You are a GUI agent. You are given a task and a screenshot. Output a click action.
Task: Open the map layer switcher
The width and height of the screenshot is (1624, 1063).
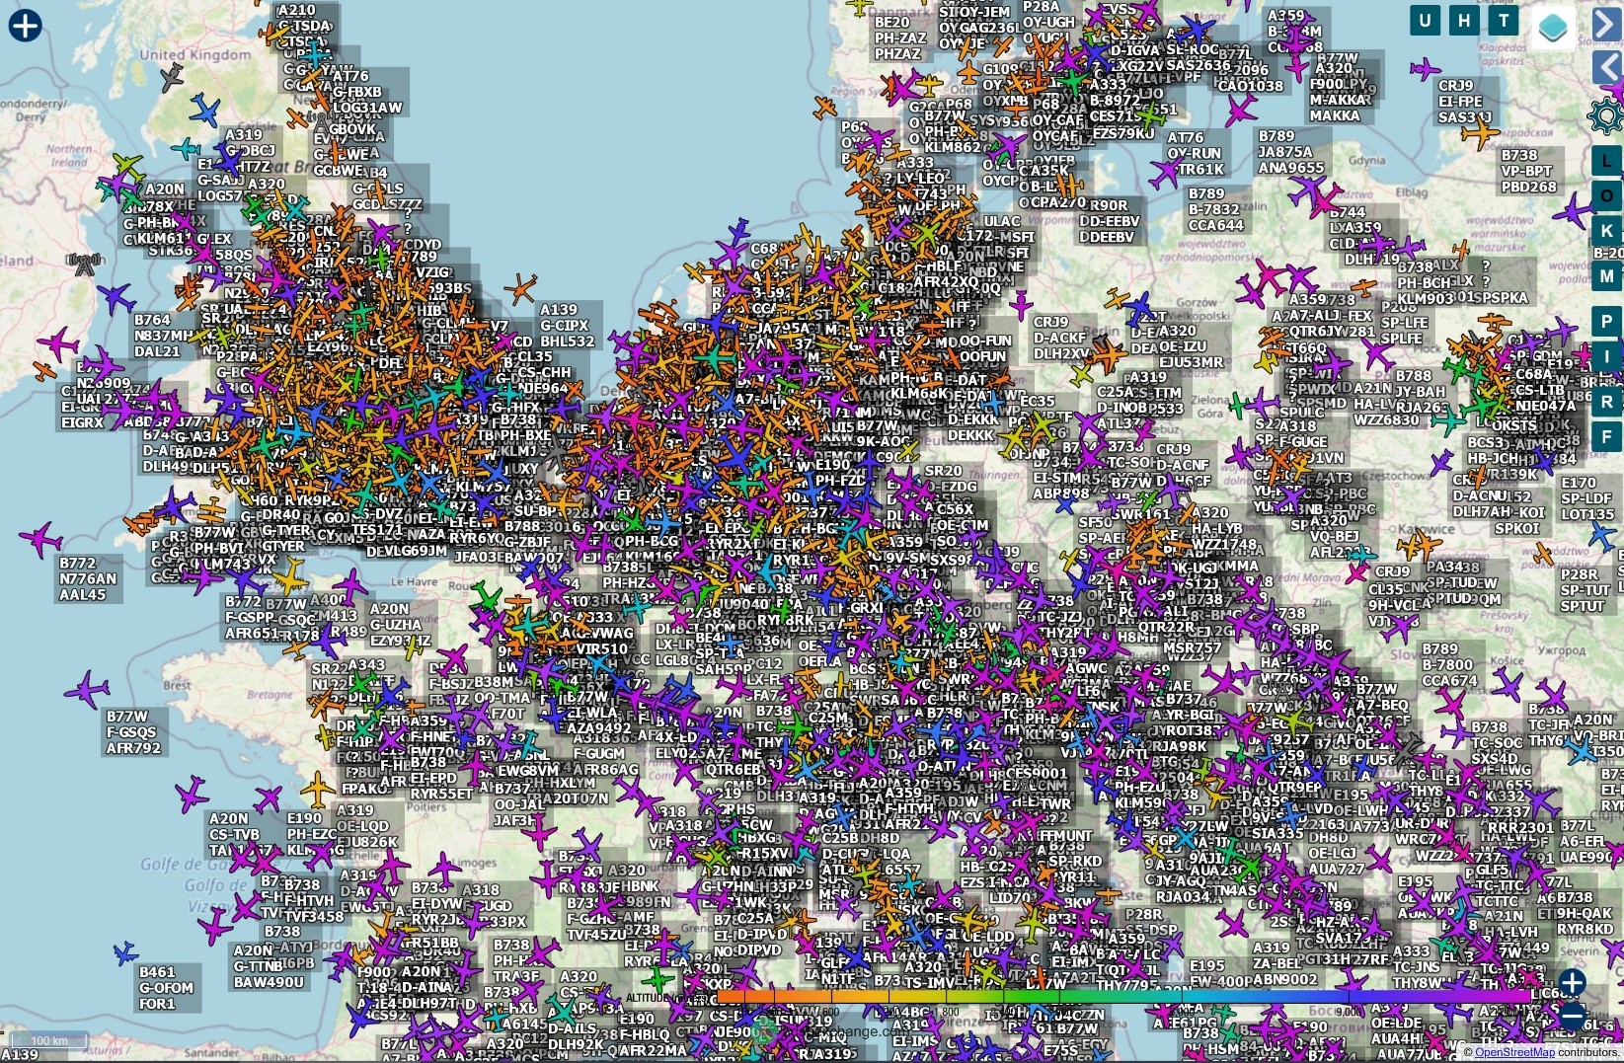[1553, 27]
